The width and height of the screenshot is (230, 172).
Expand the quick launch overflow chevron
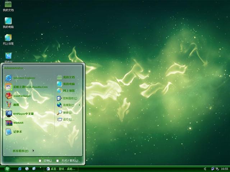click(40, 168)
